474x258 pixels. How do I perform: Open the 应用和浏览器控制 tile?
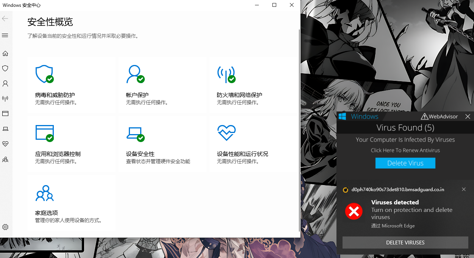pos(71,144)
